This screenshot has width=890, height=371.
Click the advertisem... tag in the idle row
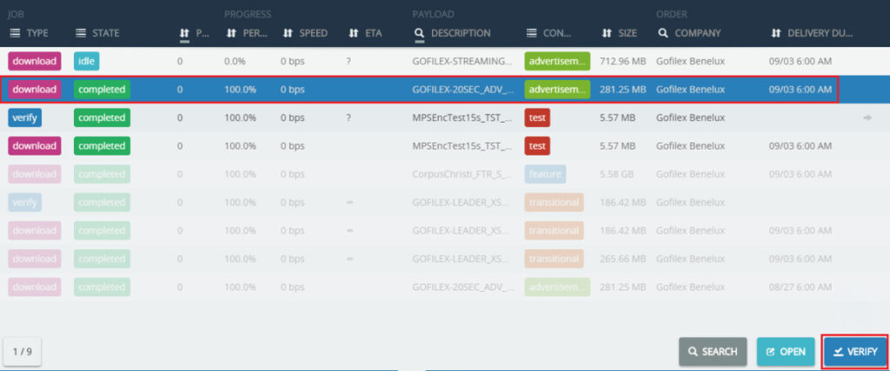point(557,62)
